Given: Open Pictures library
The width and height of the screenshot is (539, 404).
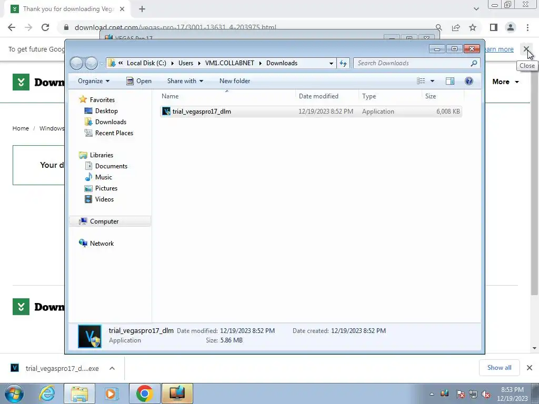Looking at the screenshot, I should [x=106, y=188].
